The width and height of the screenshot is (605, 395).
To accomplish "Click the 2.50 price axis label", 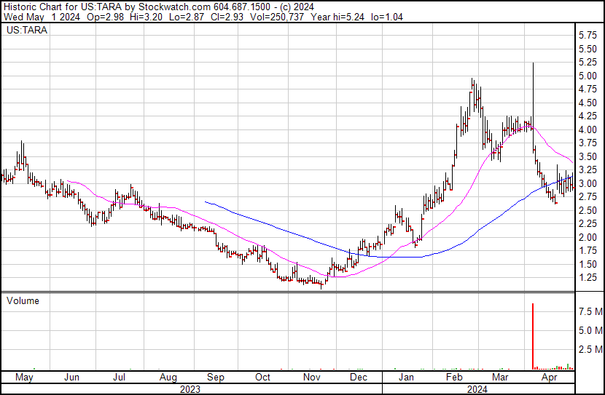I will point(588,210).
